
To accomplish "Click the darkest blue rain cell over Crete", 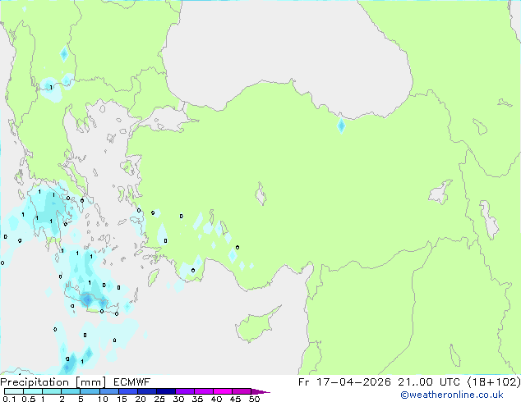I will tap(87, 300).
